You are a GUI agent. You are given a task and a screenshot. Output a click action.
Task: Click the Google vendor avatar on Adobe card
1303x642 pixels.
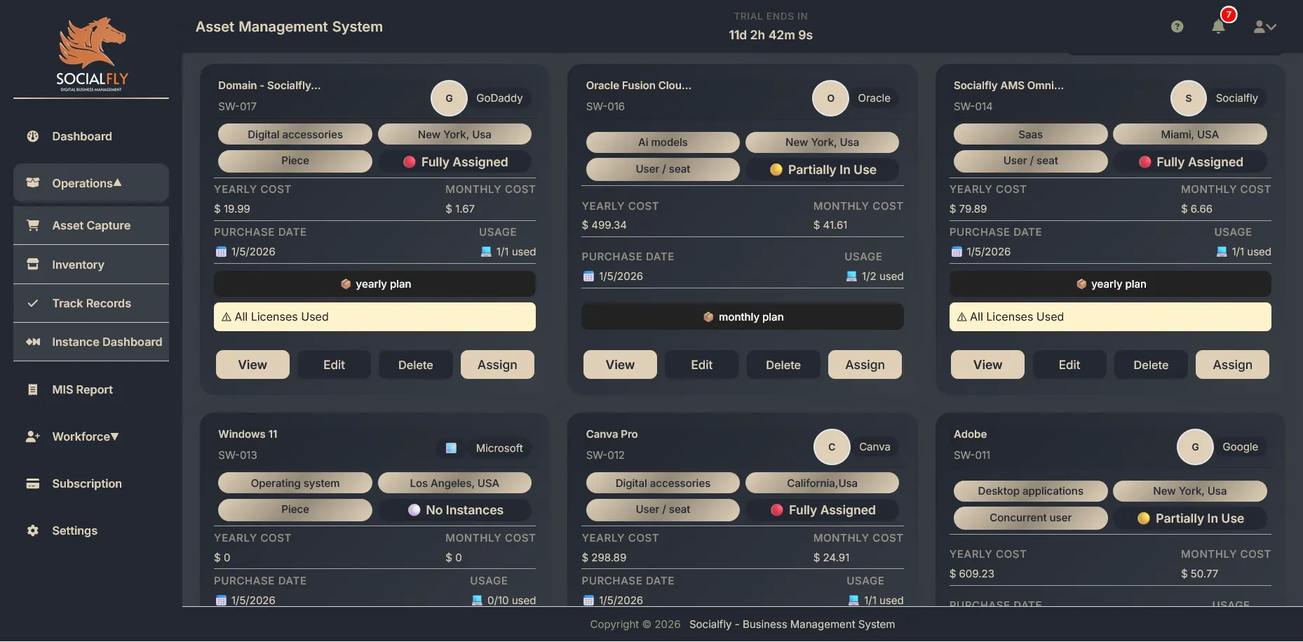1195,447
